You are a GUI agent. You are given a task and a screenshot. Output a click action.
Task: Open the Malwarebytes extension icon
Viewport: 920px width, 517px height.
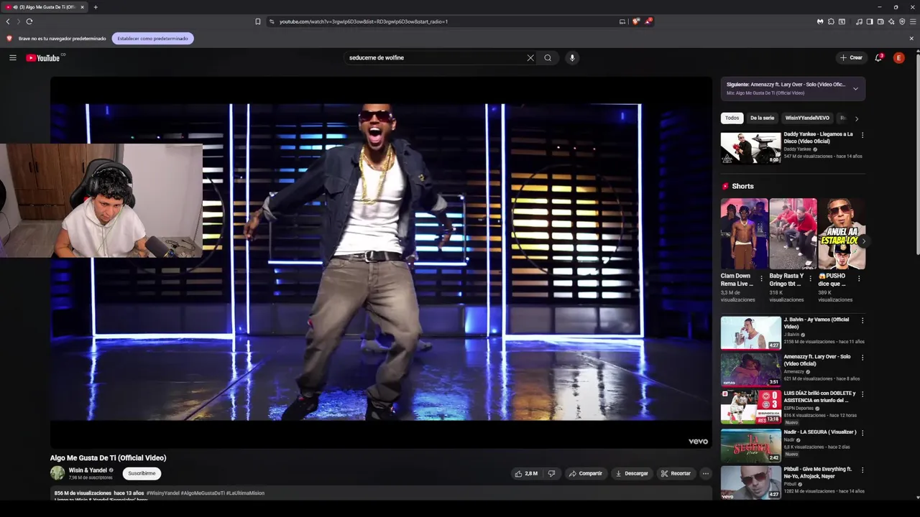[x=820, y=22]
